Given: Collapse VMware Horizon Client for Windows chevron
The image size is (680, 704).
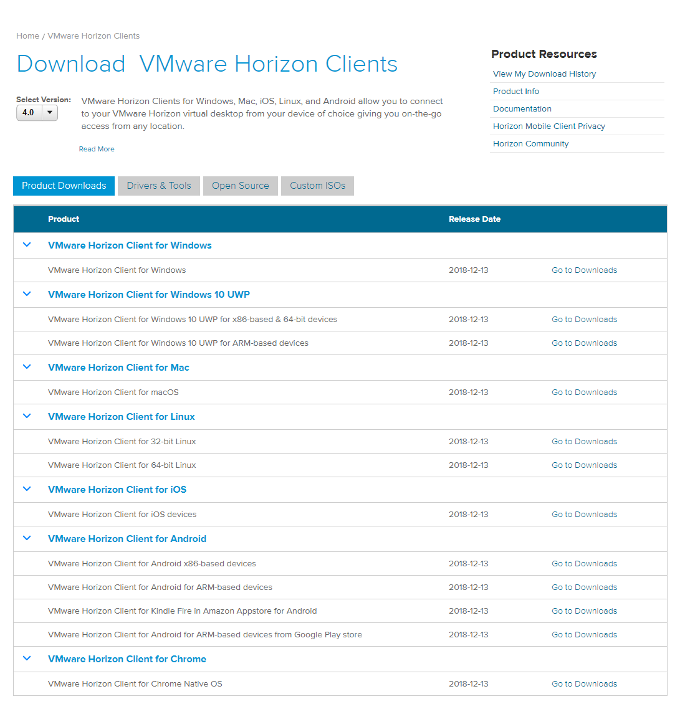Looking at the screenshot, I should click(27, 245).
